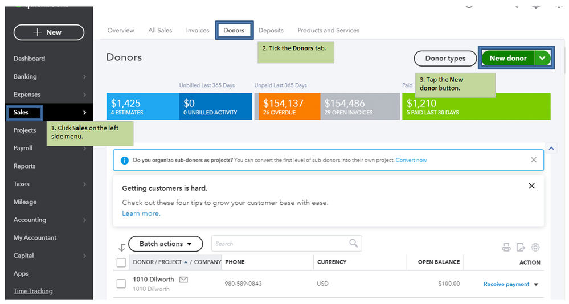Click the search magnifier icon
Image resolution: width=569 pixels, height=304 pixels.
(354, 243)
